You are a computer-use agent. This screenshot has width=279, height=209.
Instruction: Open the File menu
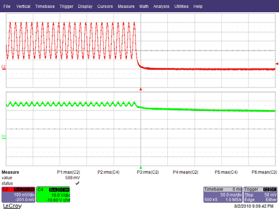click(x=7, y=6)
